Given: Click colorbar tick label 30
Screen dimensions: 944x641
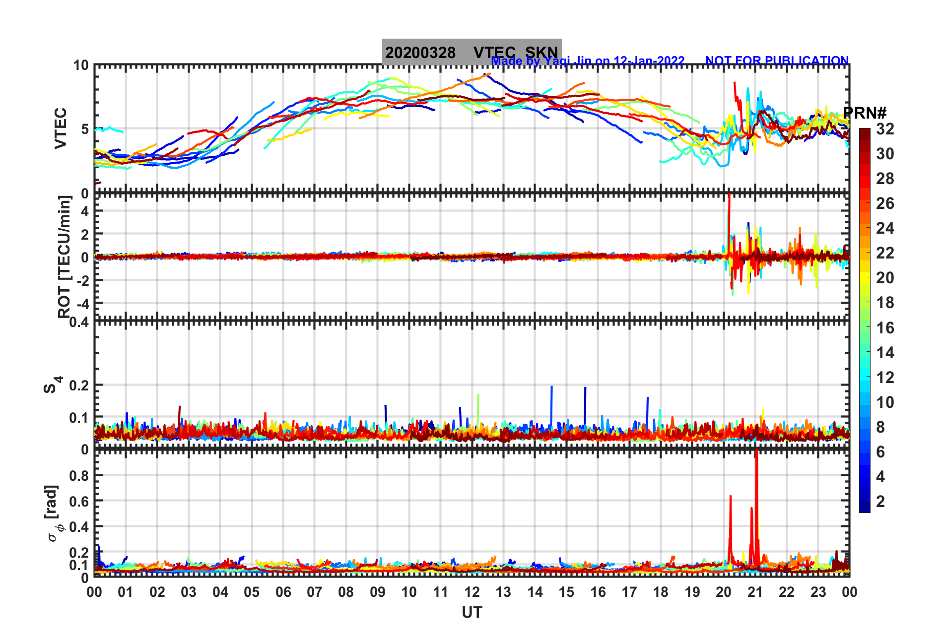Looking at the screenshot, I should (885, 154).
